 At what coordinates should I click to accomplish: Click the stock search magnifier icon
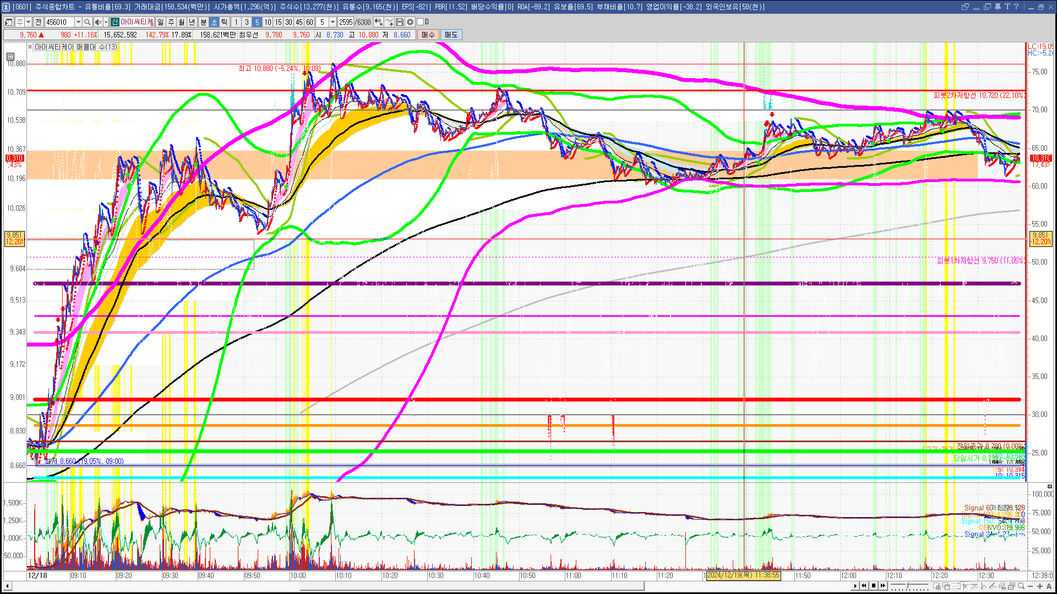[87, 22]
